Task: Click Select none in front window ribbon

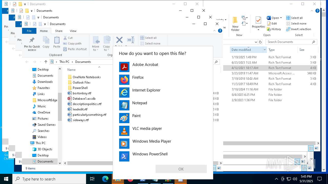Action: tap(150, 43)
